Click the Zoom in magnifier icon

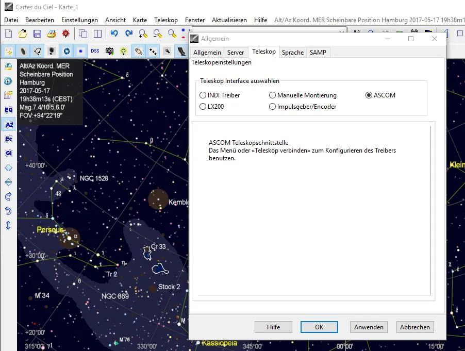pos(143,34)
